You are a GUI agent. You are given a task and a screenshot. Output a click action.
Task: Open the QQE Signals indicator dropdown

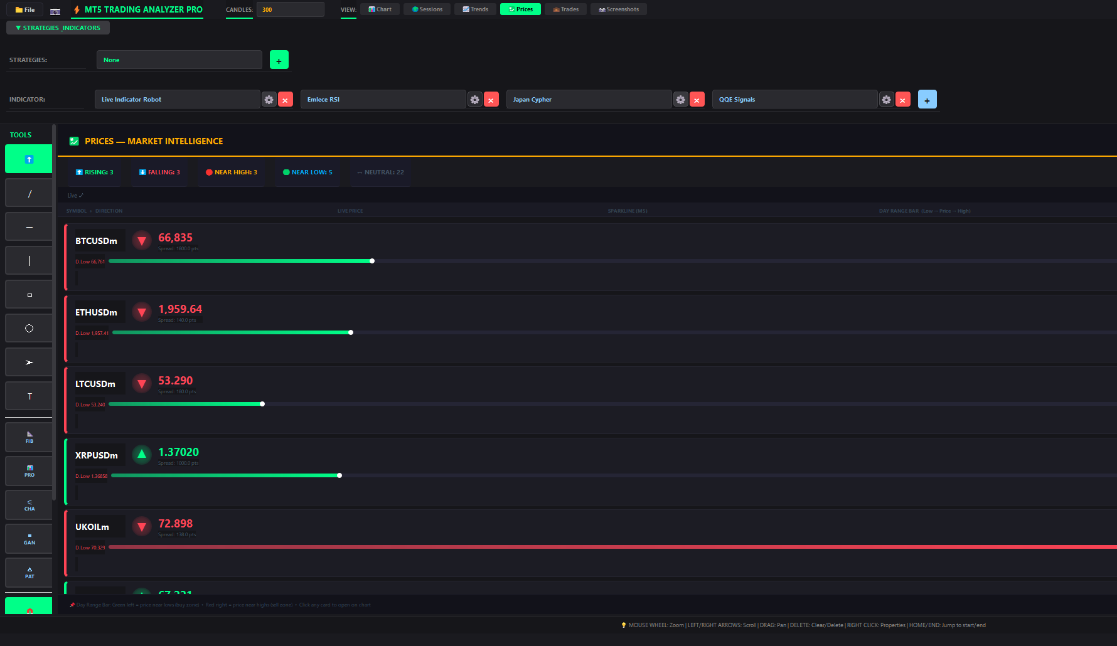tap(794, 100)
